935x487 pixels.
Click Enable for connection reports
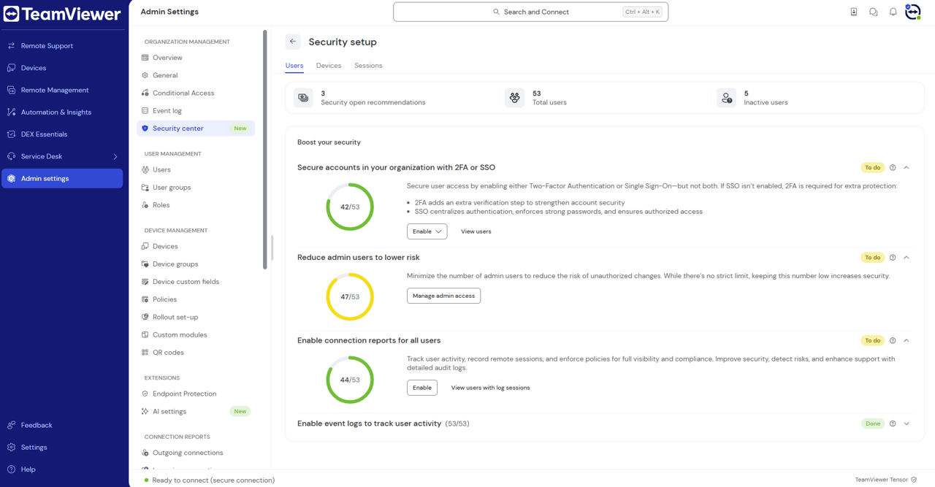[422, 388]
